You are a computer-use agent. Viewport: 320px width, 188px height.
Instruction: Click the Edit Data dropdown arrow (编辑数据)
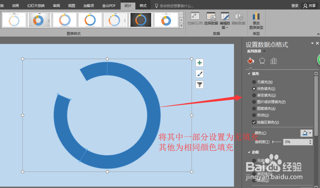pos(227,27)
